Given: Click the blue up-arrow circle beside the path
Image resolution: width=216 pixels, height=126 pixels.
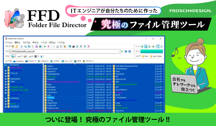Looking at the screenshot, I should pos(130,51).
